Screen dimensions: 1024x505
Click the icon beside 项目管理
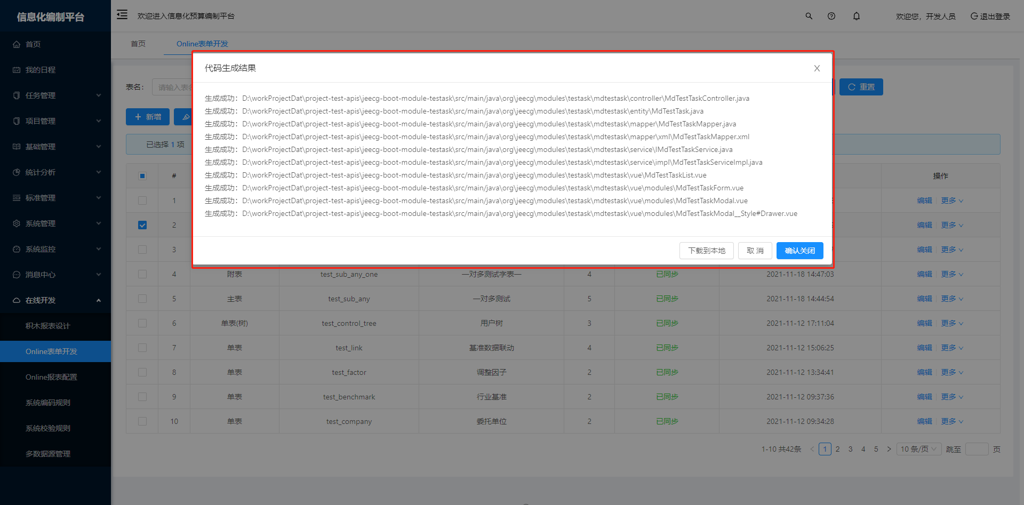[x=17, y=121]
